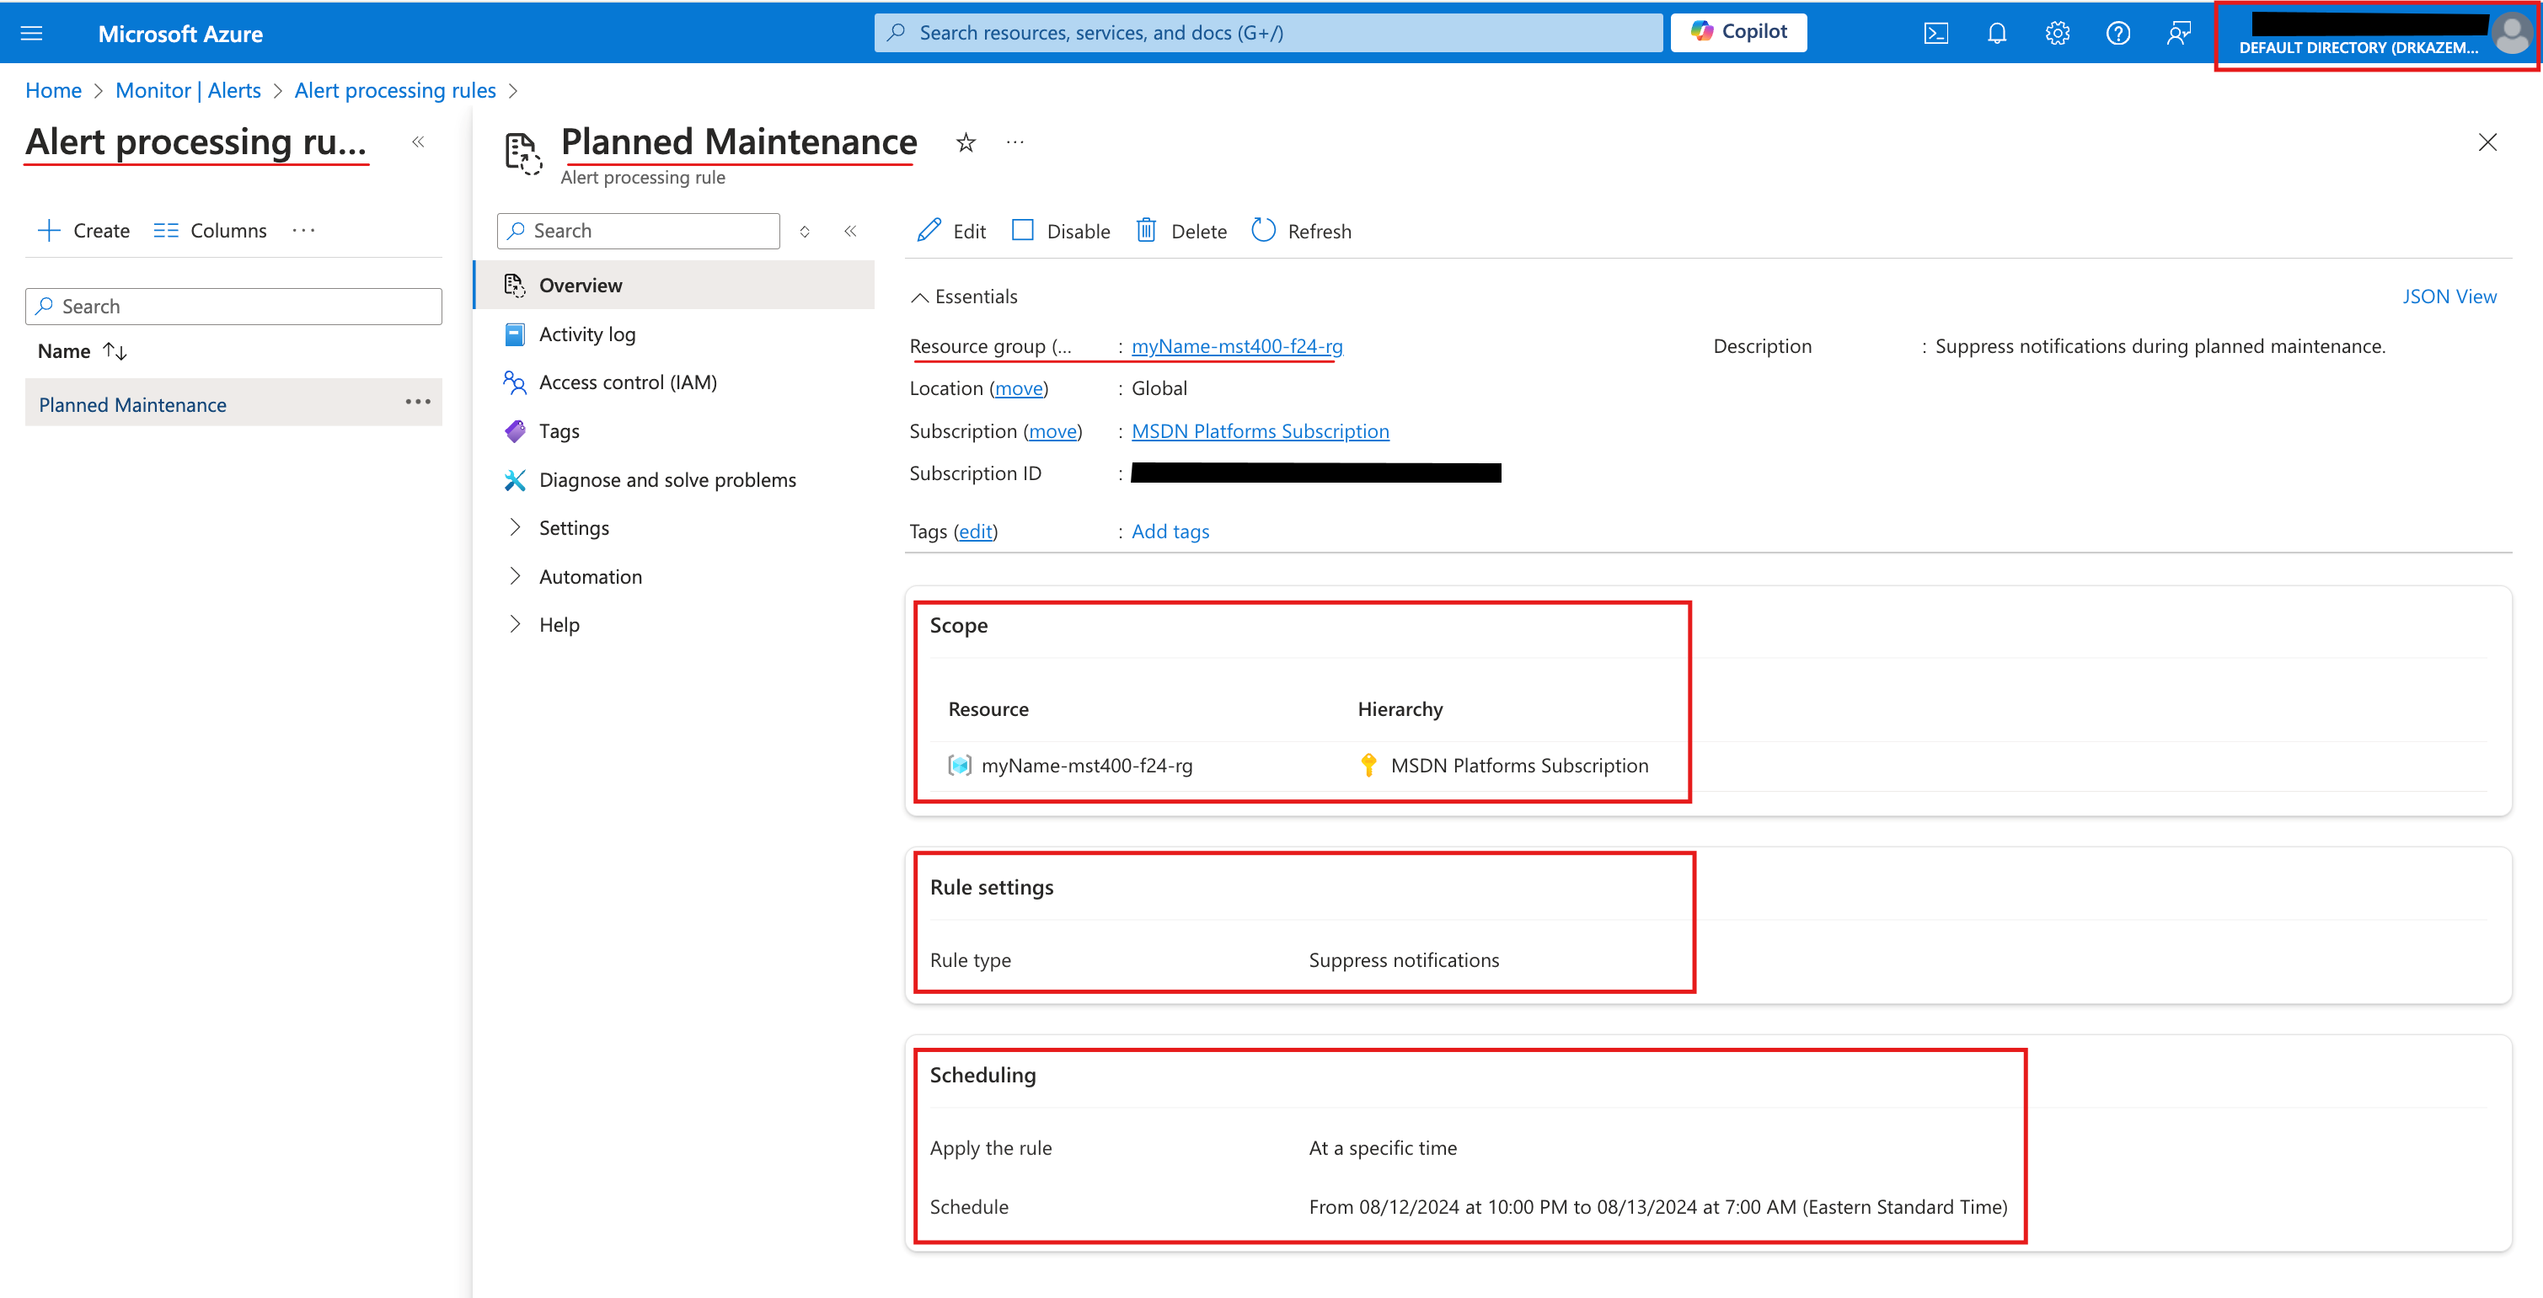Click the Global location value
Screen dimensions: 2543x1298
[x=1159, y=389]
